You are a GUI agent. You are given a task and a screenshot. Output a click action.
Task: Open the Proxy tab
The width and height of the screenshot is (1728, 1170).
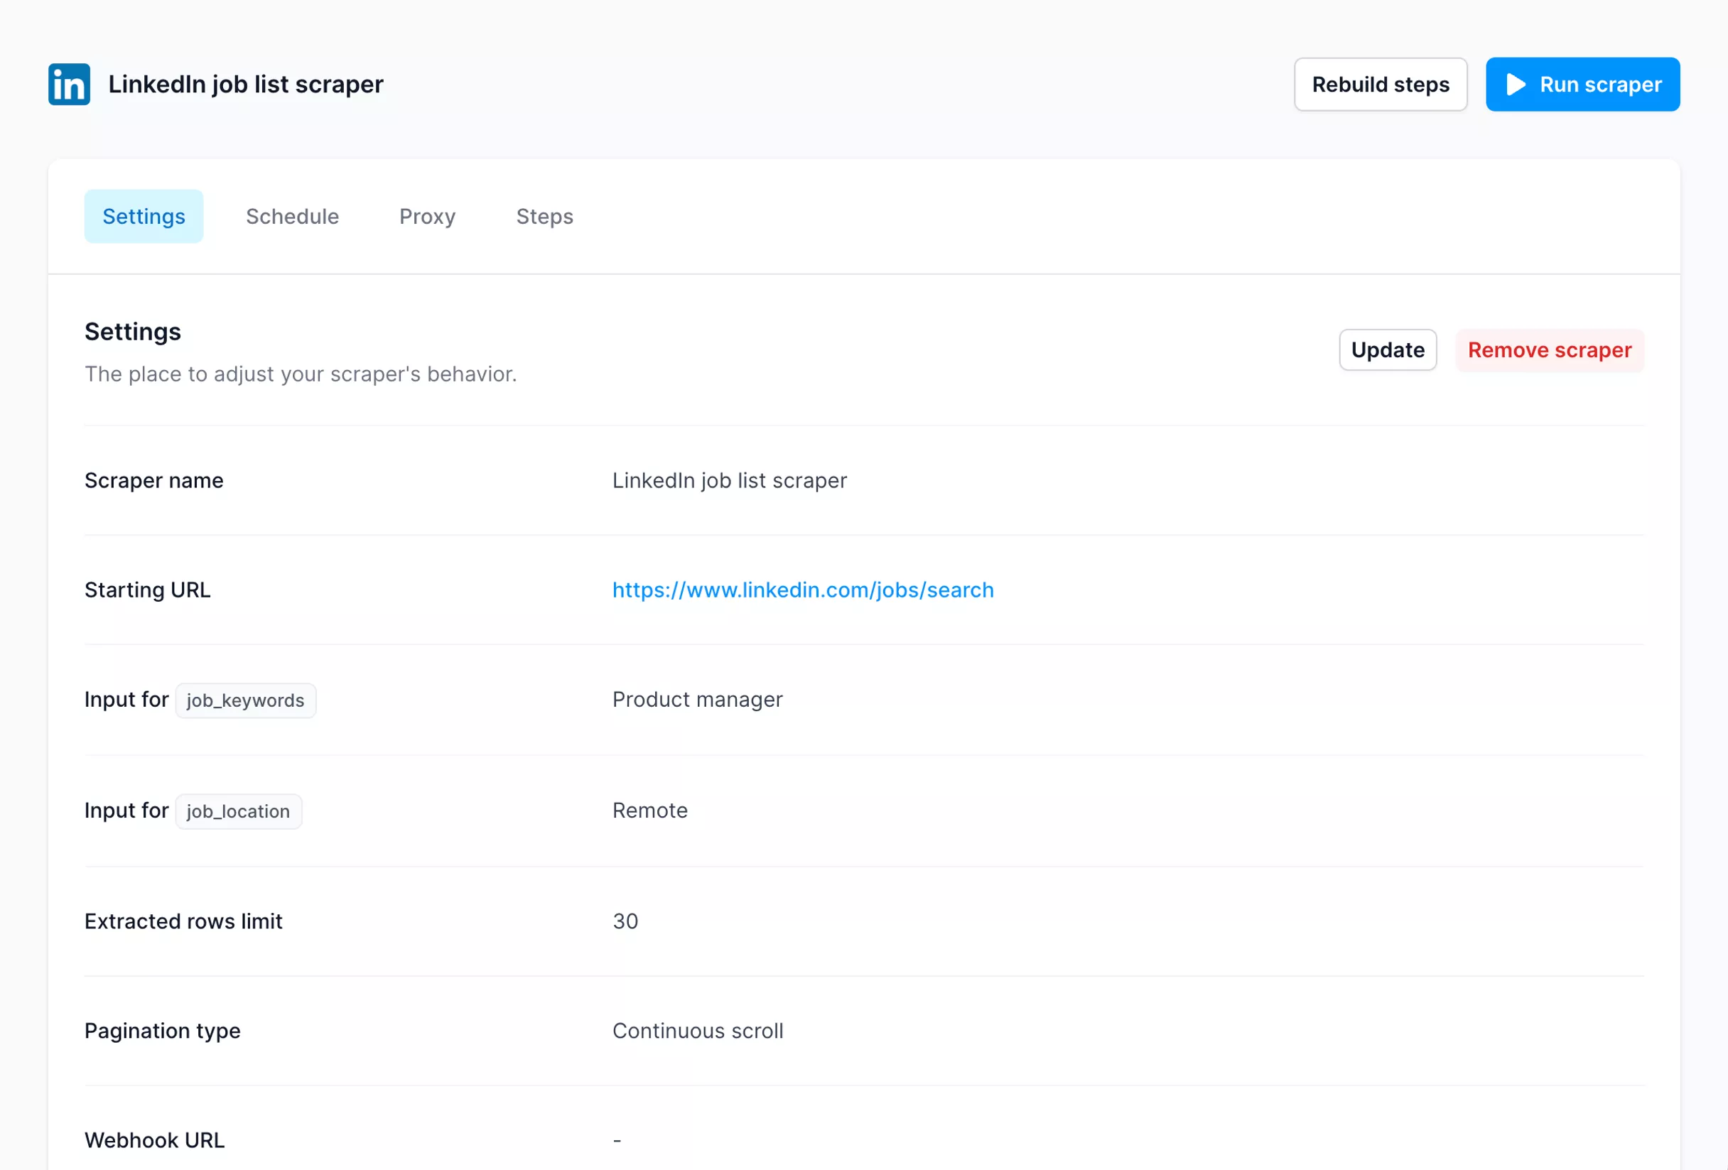[427, 216]
